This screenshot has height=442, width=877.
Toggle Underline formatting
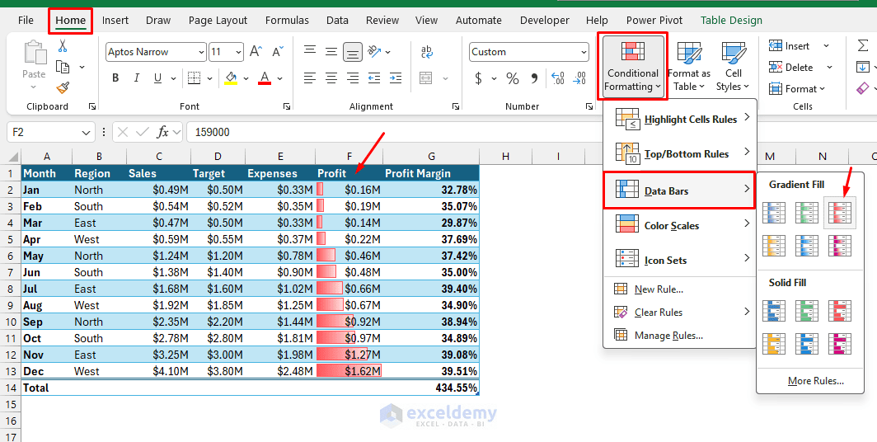tap(157, 78)
